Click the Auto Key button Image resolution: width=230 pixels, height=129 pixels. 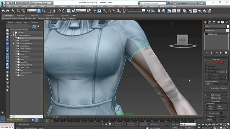pyautogui.click(x=175, y=124)
